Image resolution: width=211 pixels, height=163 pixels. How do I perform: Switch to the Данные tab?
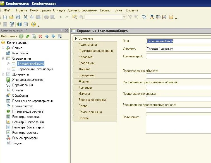click(x=84, y=69)
